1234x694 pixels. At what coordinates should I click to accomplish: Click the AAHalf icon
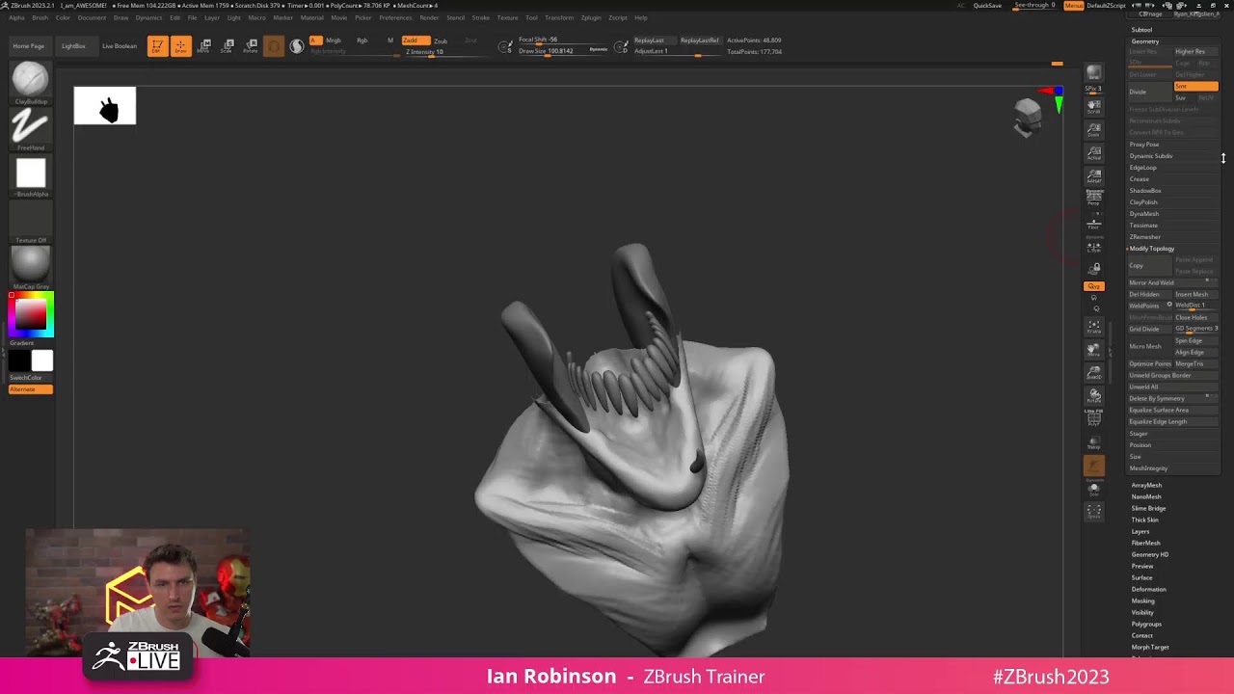click(x=1093, y=175)
